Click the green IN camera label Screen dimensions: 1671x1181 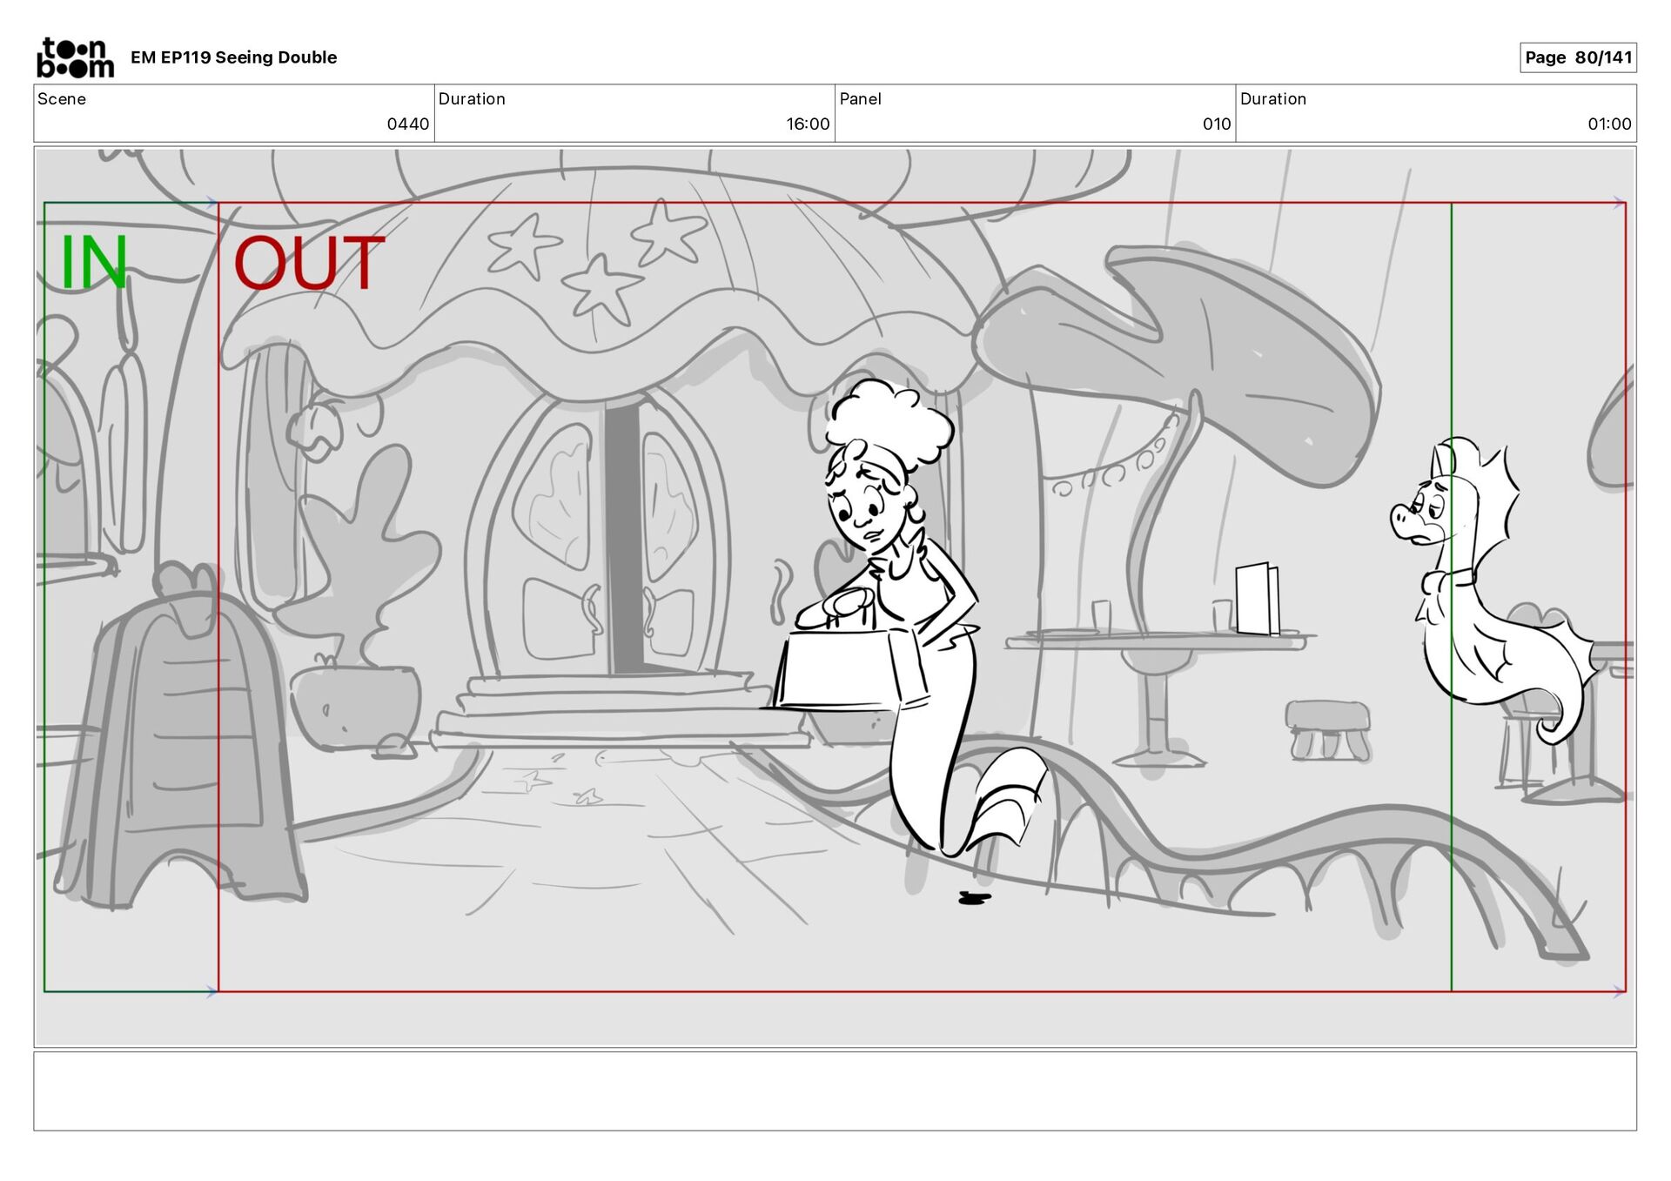click(x=94, y=262)
